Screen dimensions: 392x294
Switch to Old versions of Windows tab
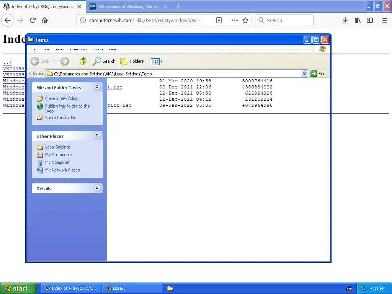(129, 7)
